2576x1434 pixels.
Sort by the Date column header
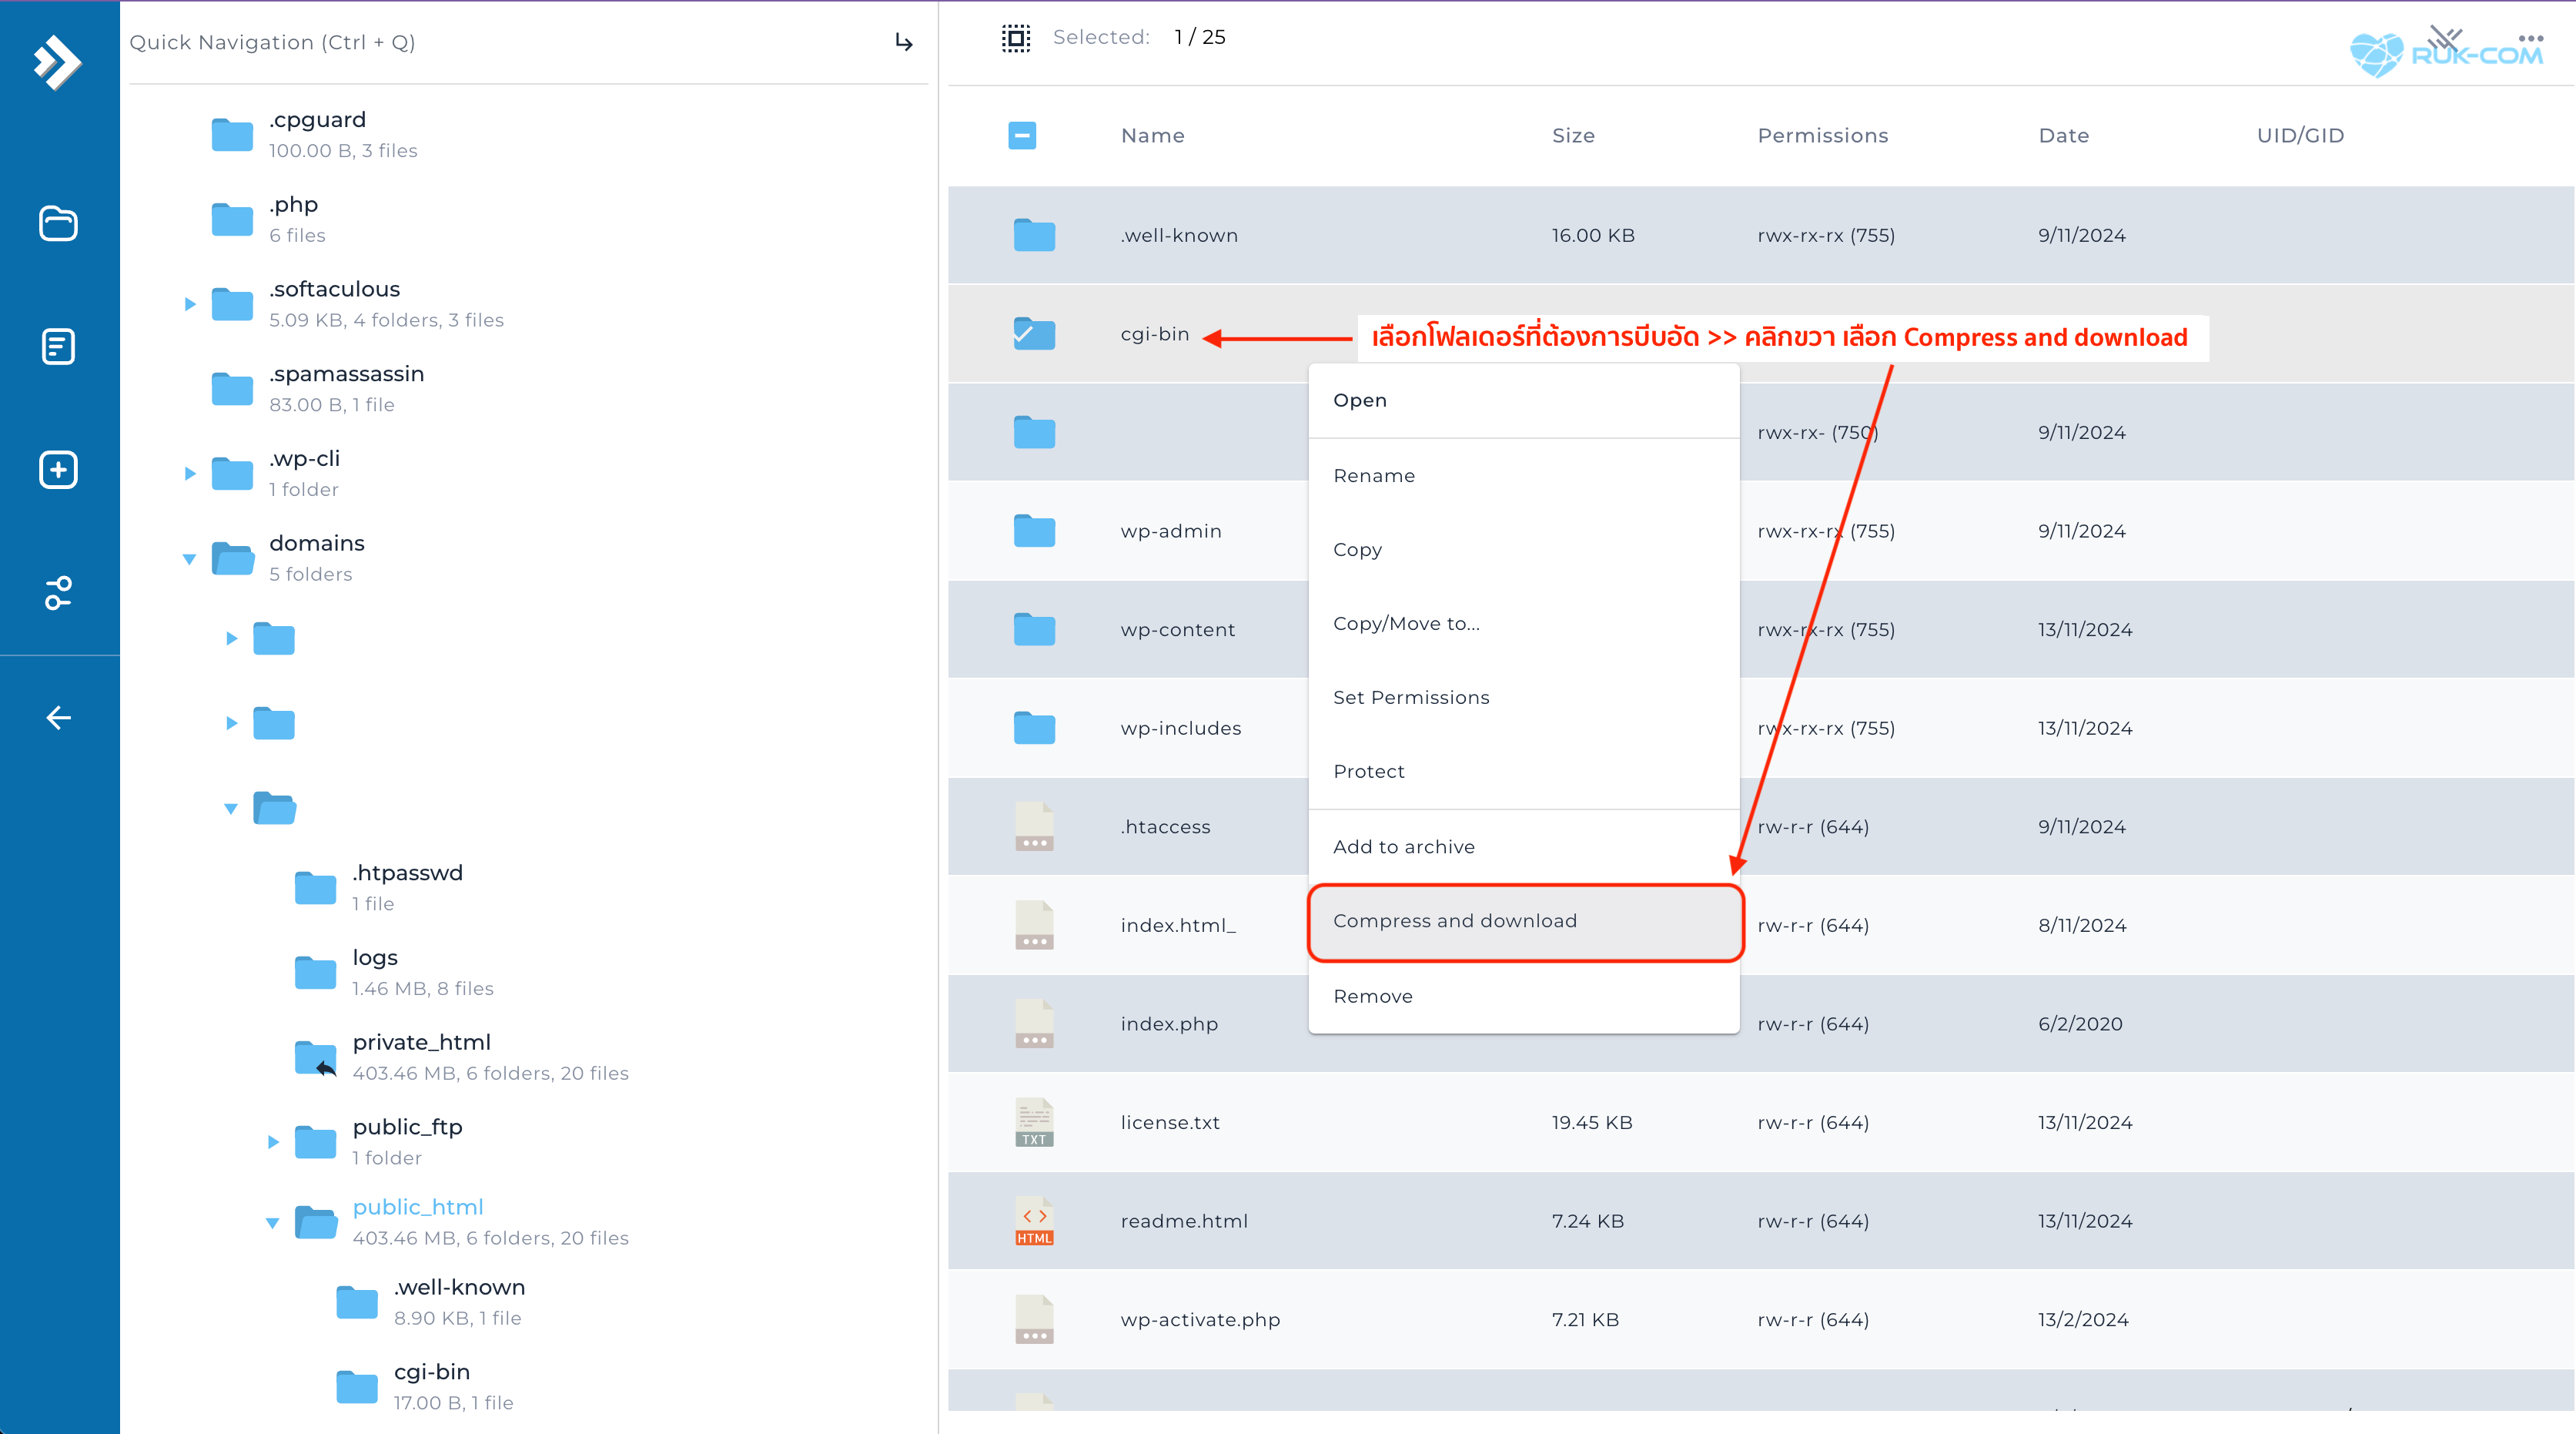tap(2063, 135)
